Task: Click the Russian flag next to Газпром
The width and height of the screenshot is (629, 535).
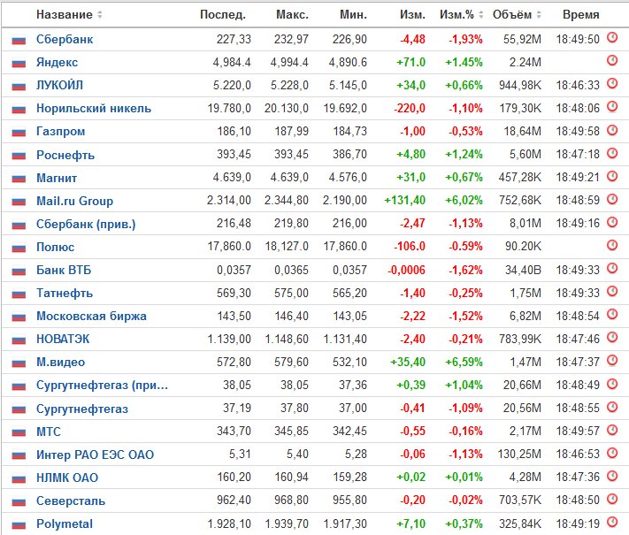Action: (x=19, y=132)
